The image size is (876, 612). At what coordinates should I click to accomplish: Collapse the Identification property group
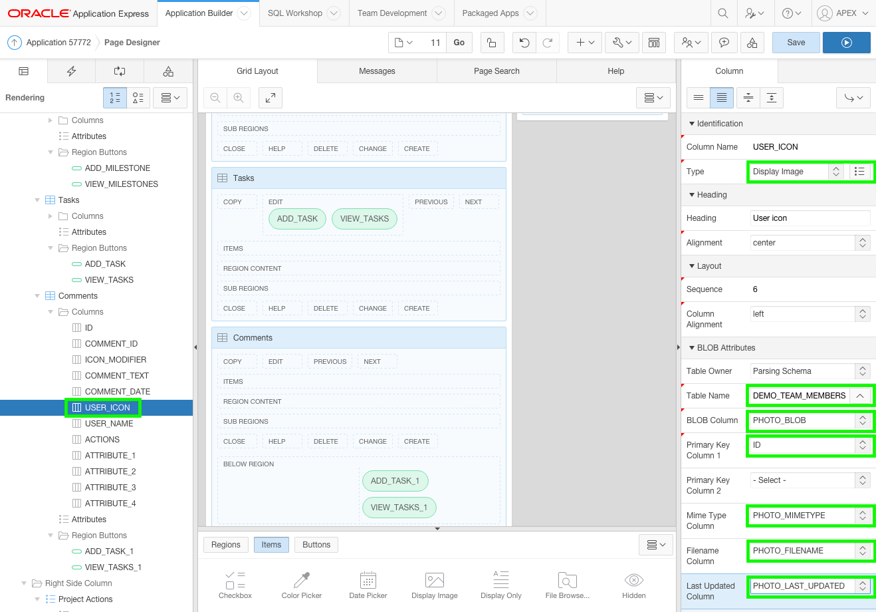tap(692, 124)
